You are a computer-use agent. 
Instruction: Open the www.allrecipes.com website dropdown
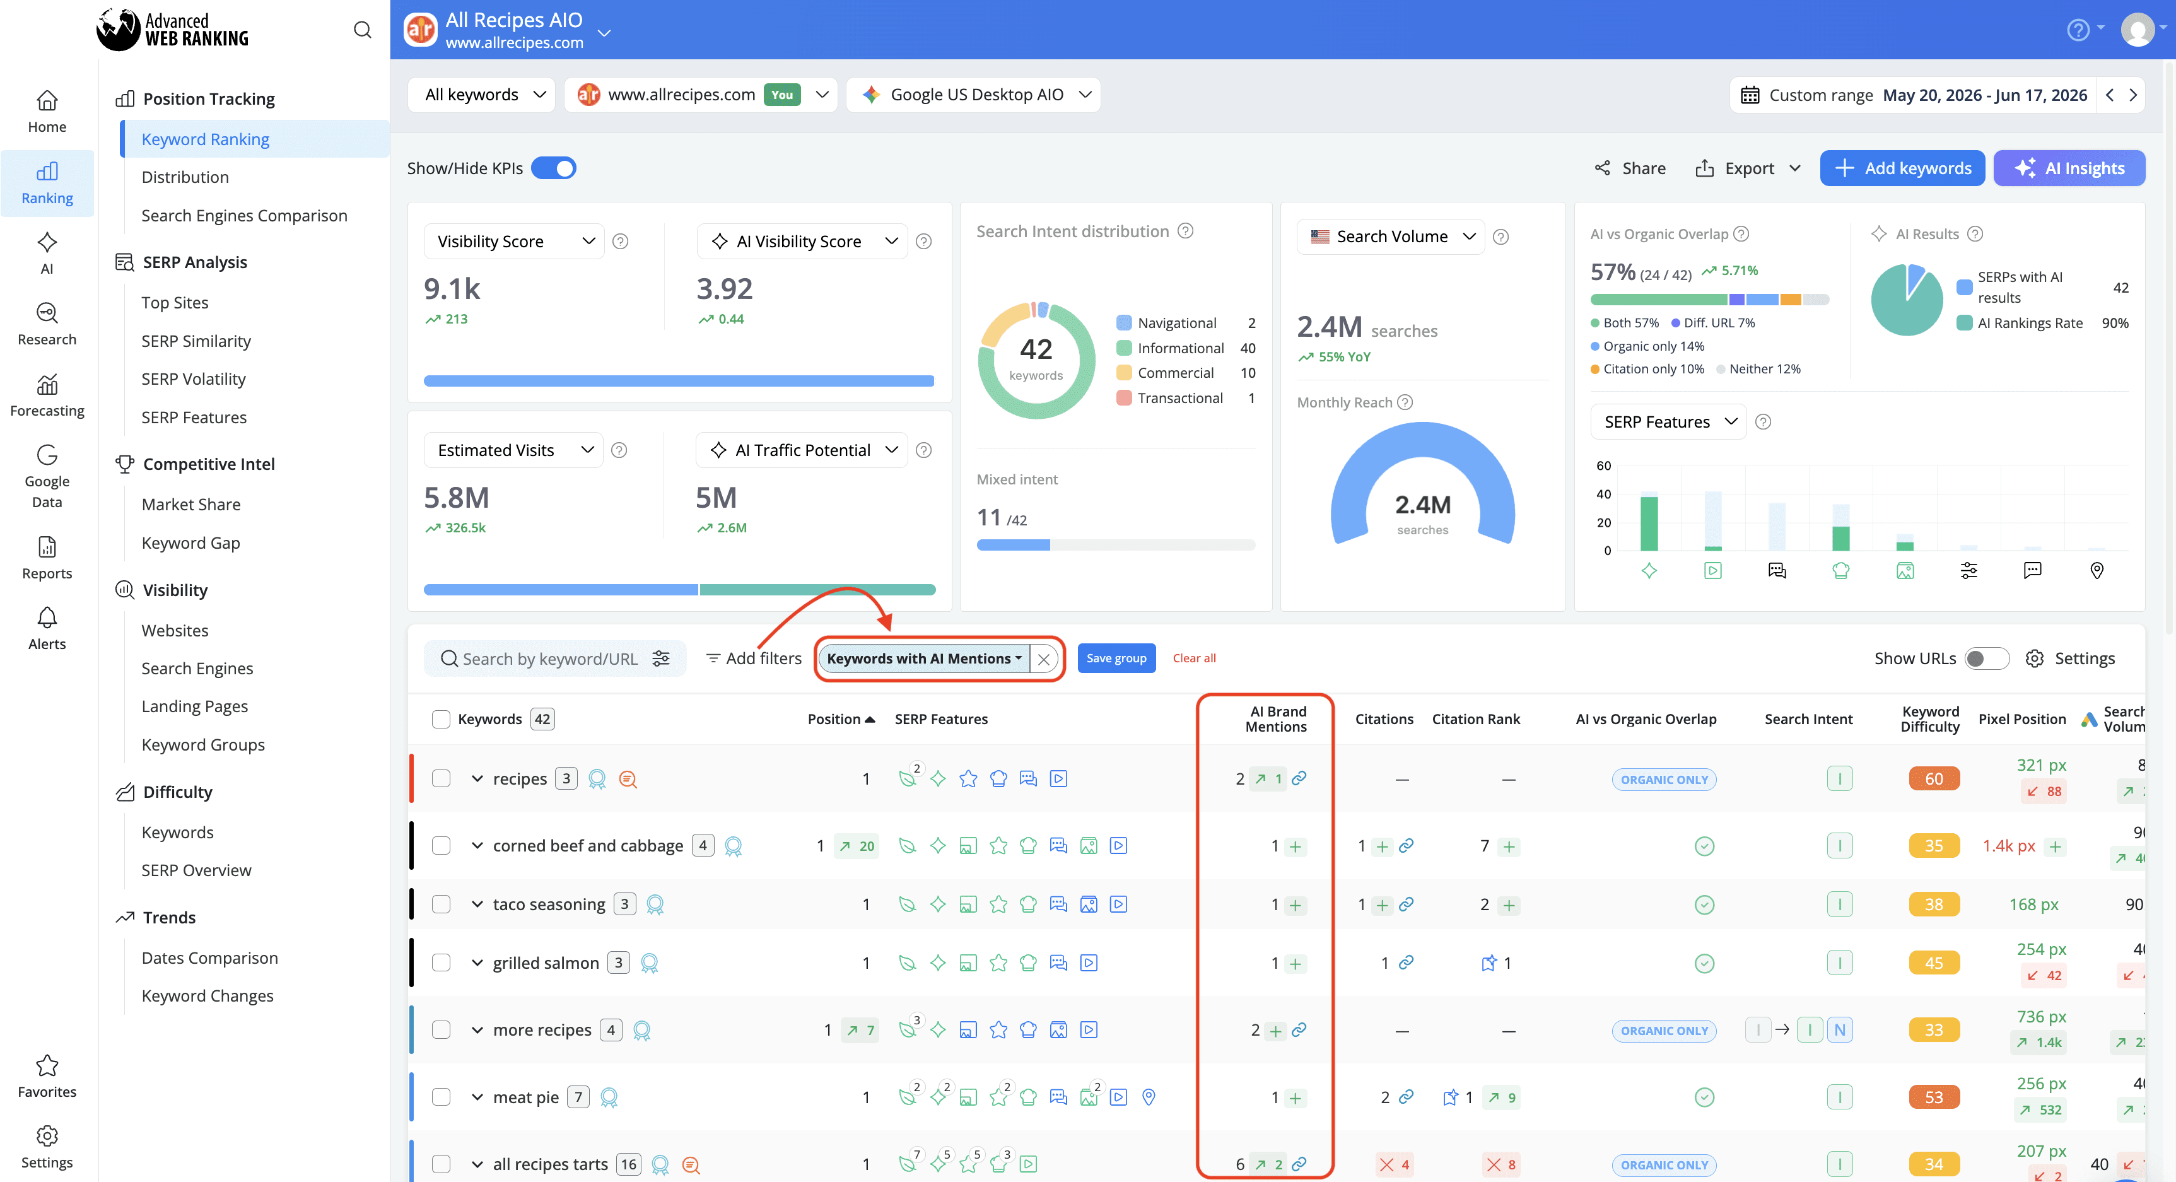coord(701,95)
